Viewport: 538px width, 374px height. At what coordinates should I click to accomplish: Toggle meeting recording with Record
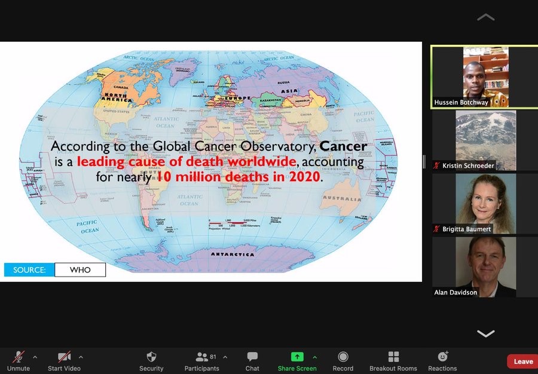pos(343,357)
